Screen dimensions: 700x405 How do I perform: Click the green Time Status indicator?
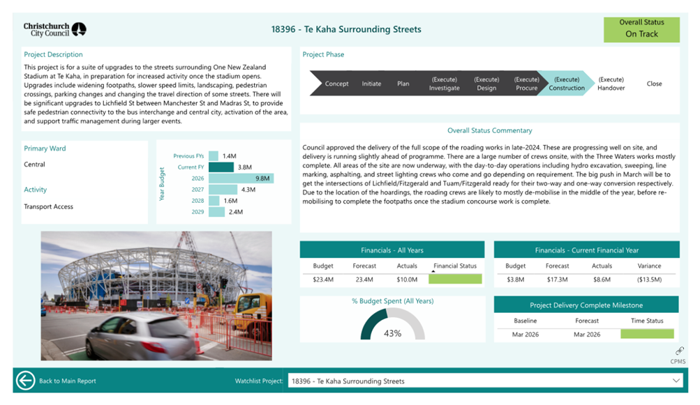pos(647,334)
